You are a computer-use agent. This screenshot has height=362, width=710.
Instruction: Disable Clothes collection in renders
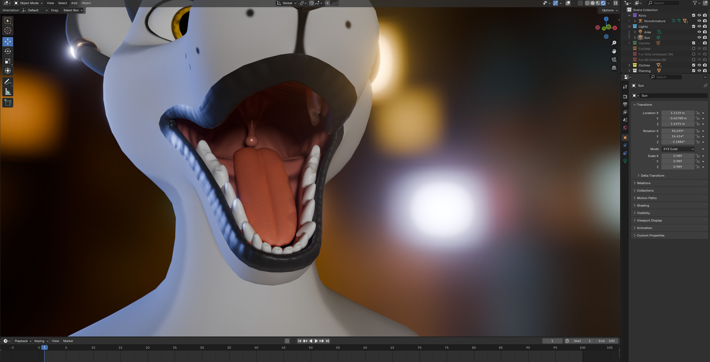(705, 65)
